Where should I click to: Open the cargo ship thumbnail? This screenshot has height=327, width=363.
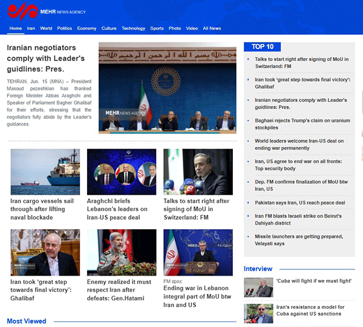pyautogui.click(x=45, y=172)
